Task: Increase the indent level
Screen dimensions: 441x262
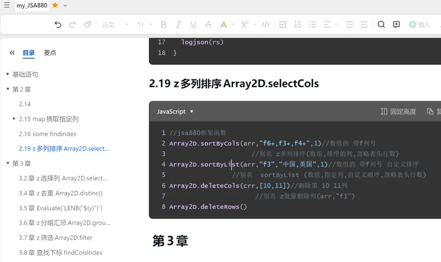Action: (x=364, y=25)
